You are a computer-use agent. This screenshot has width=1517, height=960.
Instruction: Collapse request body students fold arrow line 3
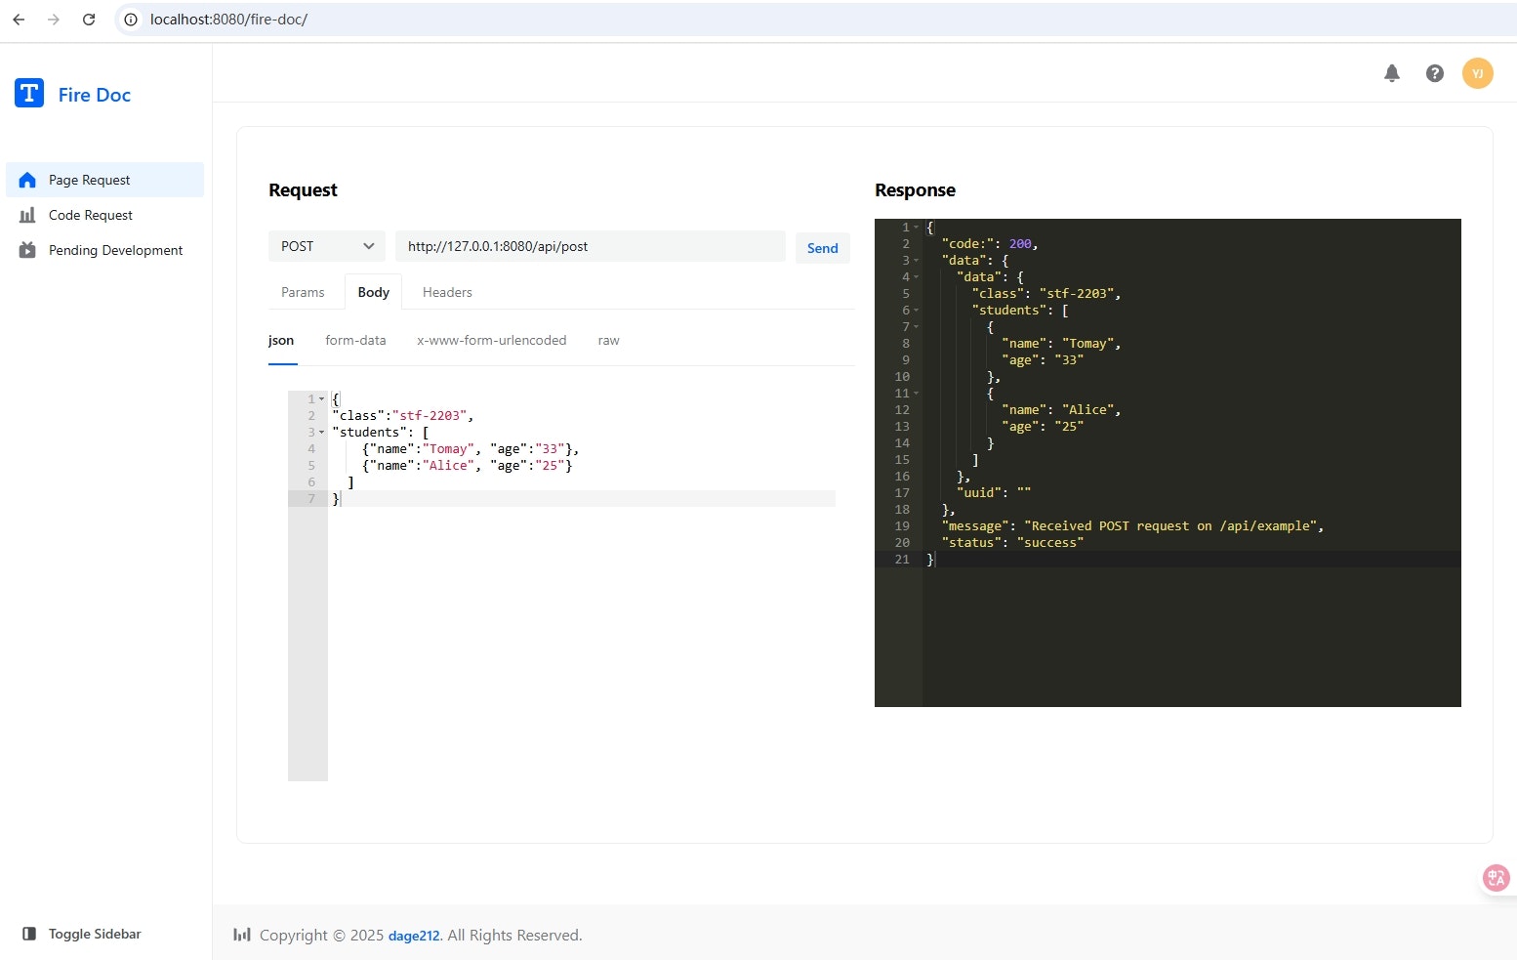click(321, 432)
